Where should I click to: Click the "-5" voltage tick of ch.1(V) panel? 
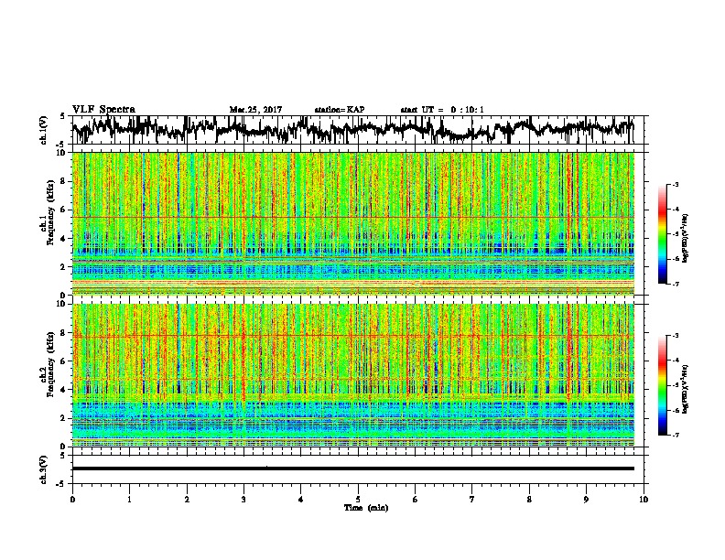click(61, 144)
